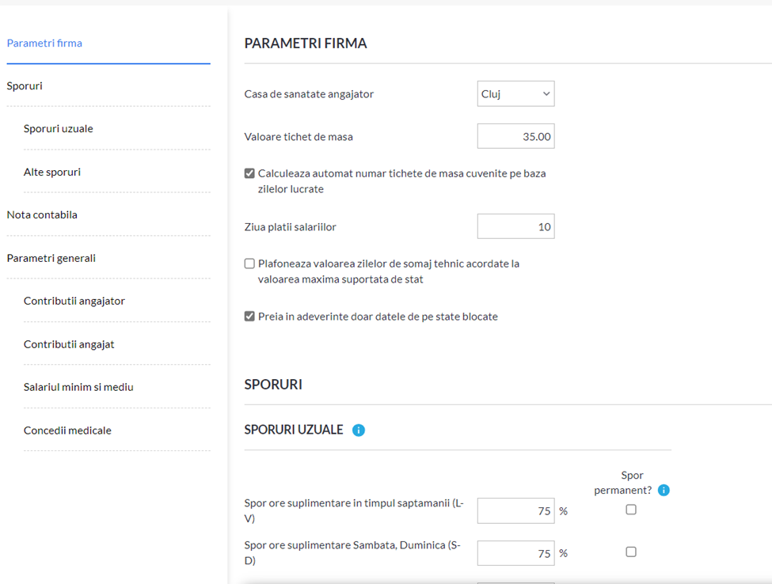Open Parametri generali in sidebar
The height and width of the screenshot is (584, 772).
pos(51,258)
